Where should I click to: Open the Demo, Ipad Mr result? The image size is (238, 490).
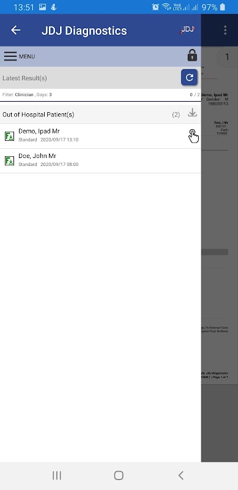click(100, 136)
